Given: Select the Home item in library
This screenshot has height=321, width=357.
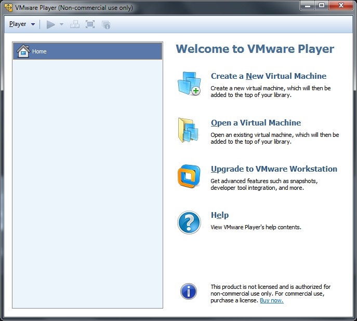Looking at the screenshot, I should point(88,51).
